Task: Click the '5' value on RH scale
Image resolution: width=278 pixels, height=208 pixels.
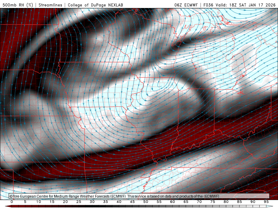Action: 25,202
